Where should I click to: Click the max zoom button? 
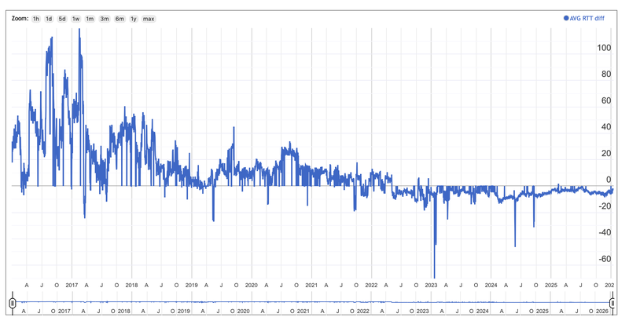pos(149,18)
